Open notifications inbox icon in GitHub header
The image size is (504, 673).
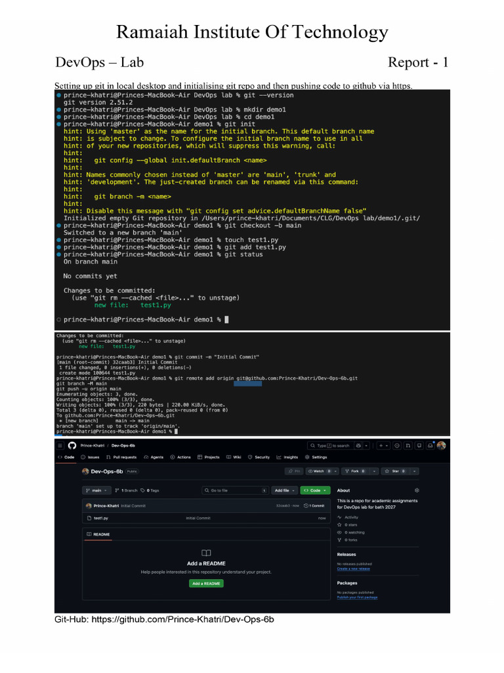(430, 446)
